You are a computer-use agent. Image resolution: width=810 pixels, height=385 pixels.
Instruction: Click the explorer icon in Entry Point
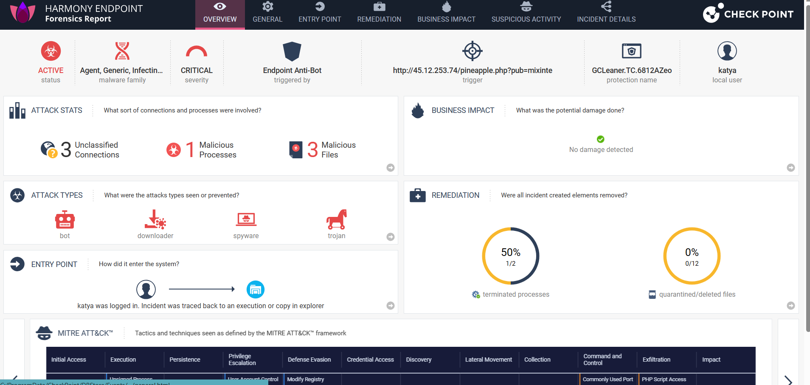[256, 289]
